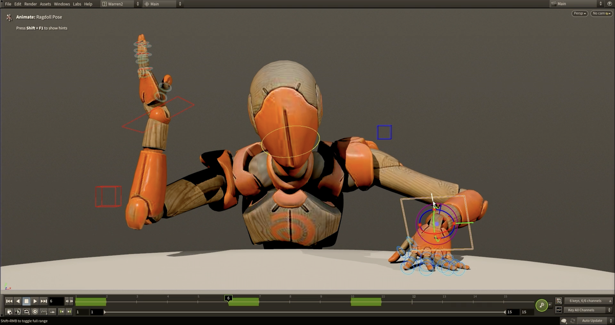Toggle the simulation enable icon
This screenshot has height=325, width=615.
click(x=26, y=311)
